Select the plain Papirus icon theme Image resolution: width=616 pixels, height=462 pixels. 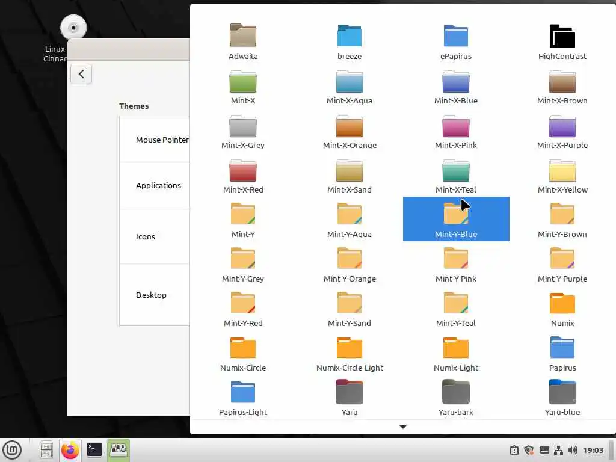tap(562, 353)
